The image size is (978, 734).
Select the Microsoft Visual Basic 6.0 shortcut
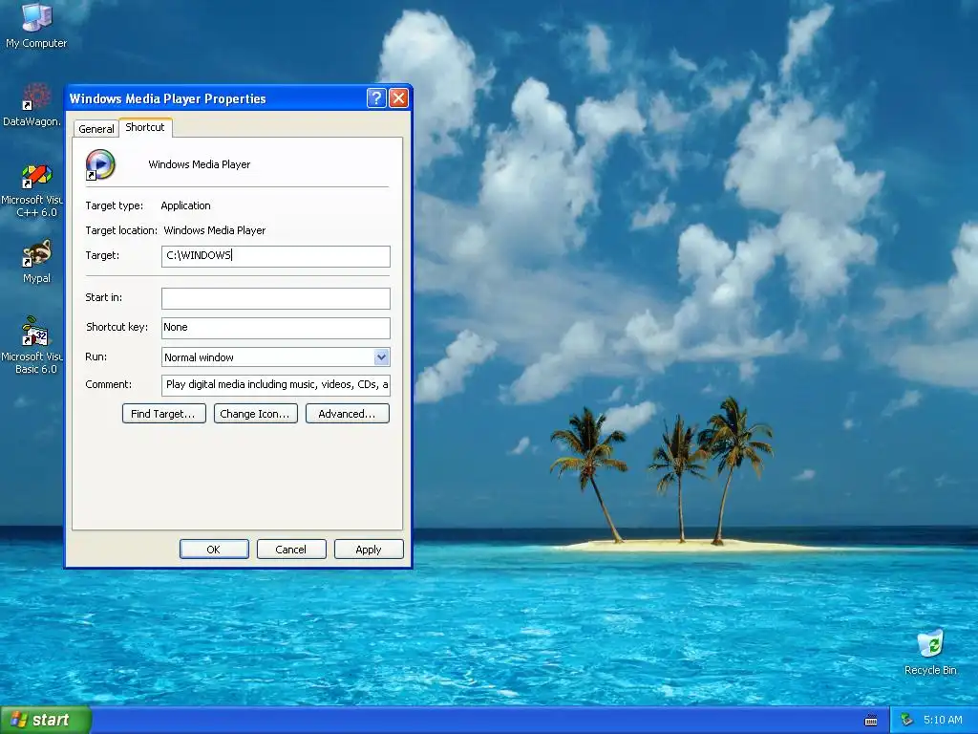pyautogui.click(x=32, y=345)
